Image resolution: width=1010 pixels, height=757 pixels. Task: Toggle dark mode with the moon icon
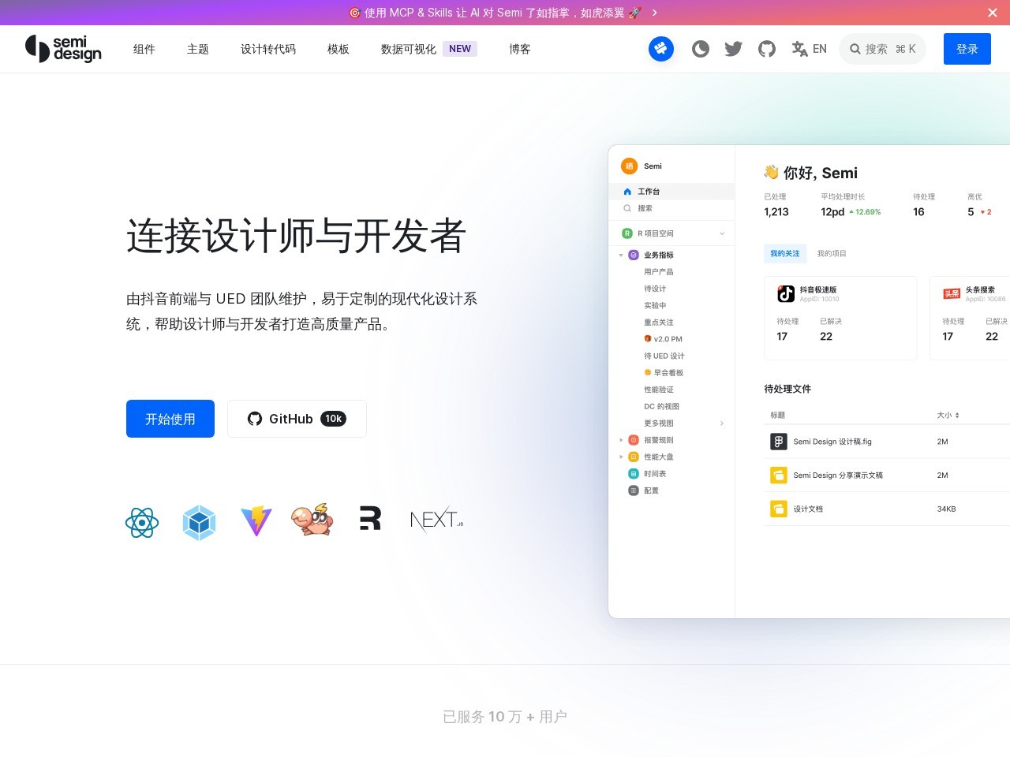coord(701,49)
